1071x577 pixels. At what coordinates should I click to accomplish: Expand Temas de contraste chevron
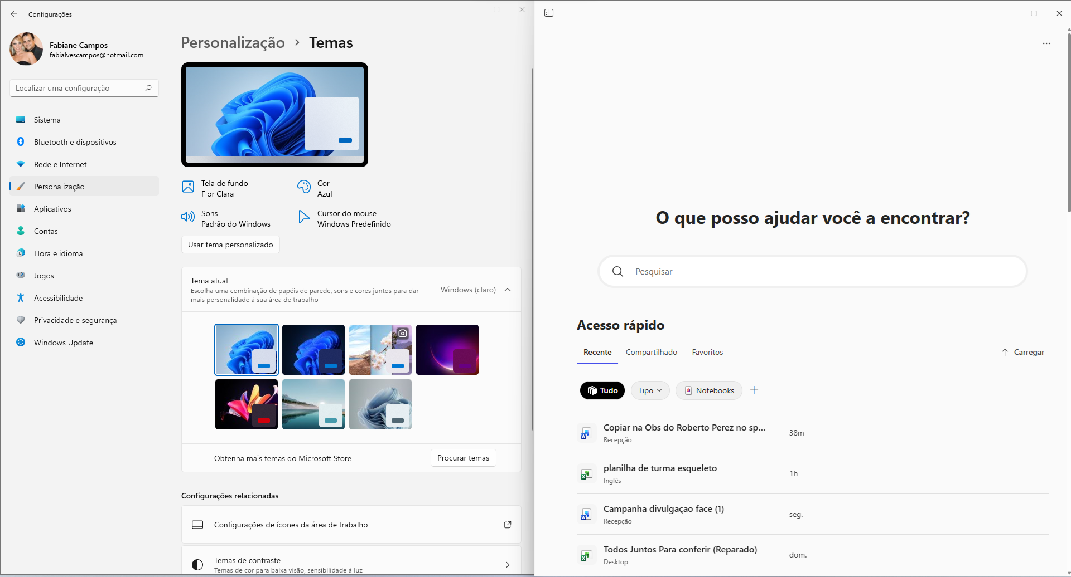pos(508,565)
